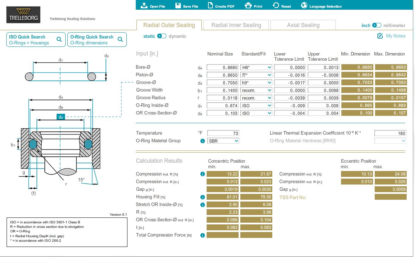Open ISO Quick Search for O-Rings + Housings
415x257 pixels.
pos(36,40)
